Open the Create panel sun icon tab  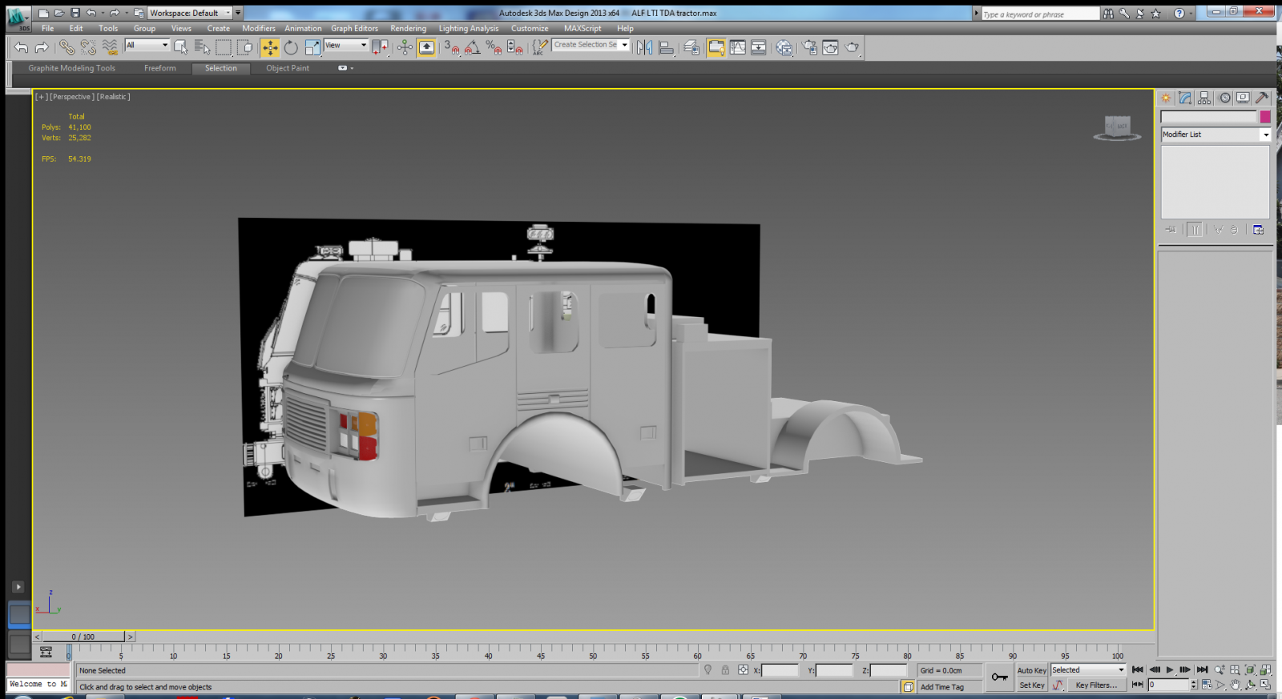(x=1166, y=98)
